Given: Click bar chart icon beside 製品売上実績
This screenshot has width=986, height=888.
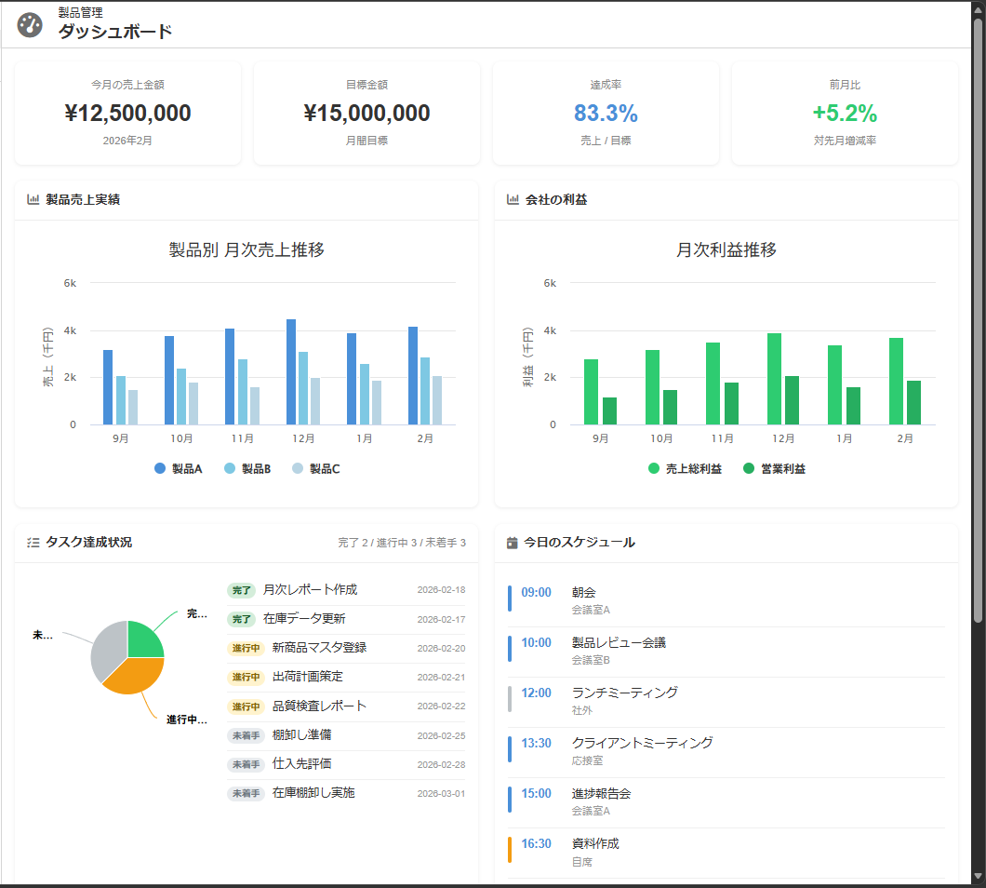Looking at the screenshot, I should (x=33, y=199).
